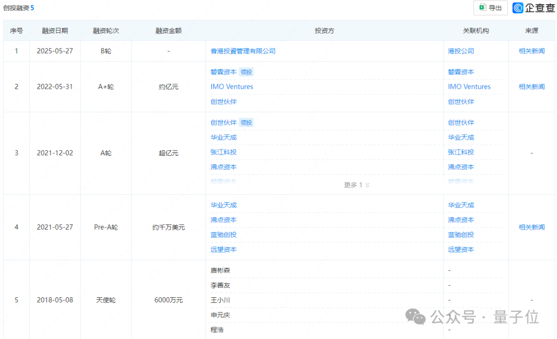Click 创世伙伴 in the A轮 investor list
The height and width of the screenshot is (339, 557).
[x=223, y=122]
